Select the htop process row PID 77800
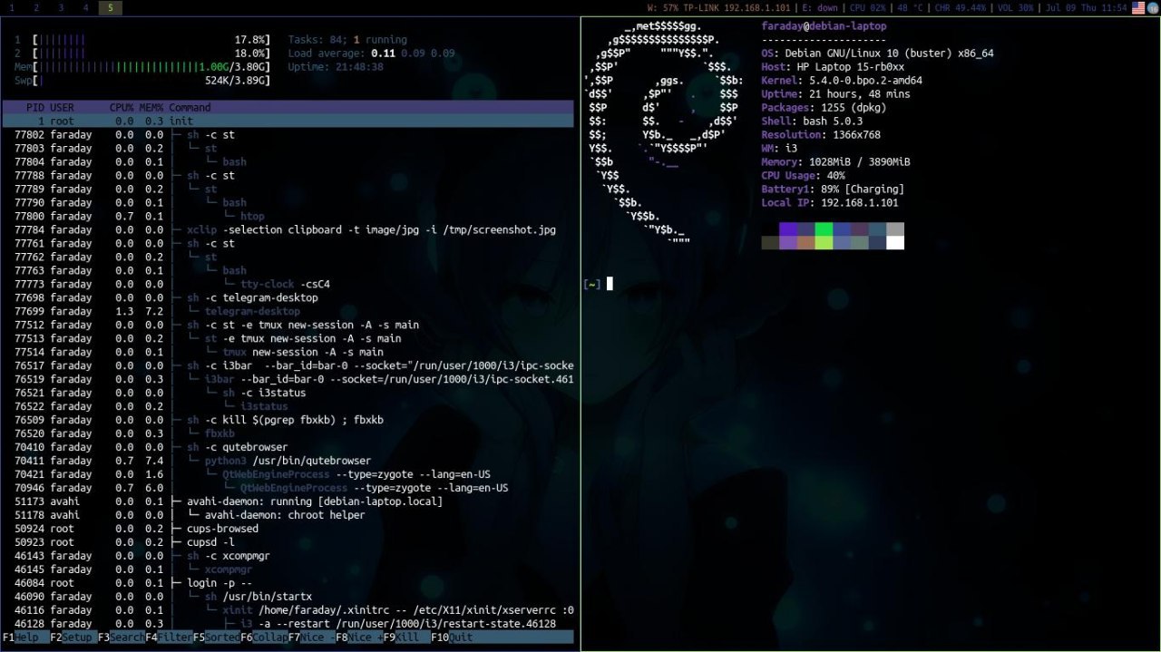Screen dimensions: 1161x652 click(x=288, y=216)
